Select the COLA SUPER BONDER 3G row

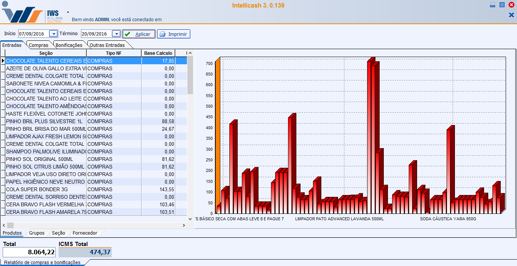[96, 189]
